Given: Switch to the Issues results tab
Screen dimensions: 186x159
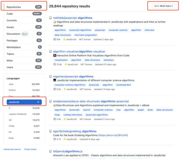Looking at the screenshot, I should click(x=24, y=27).
